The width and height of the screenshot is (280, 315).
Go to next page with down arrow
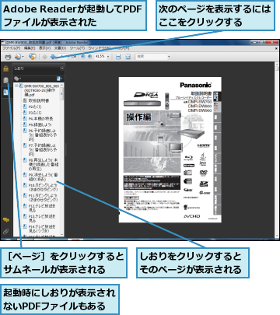pyautogui.click(x=53, y=57)
